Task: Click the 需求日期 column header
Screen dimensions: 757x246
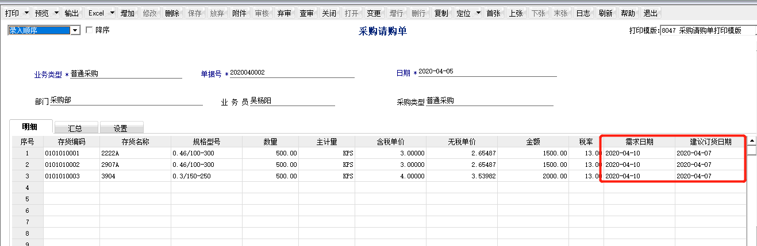Action: tap(639, 142)
